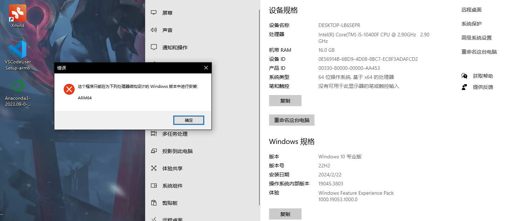This screenshot has height=221, width=531.
Task: Click 复制 under device specifications
Action: tap(285, 101)
